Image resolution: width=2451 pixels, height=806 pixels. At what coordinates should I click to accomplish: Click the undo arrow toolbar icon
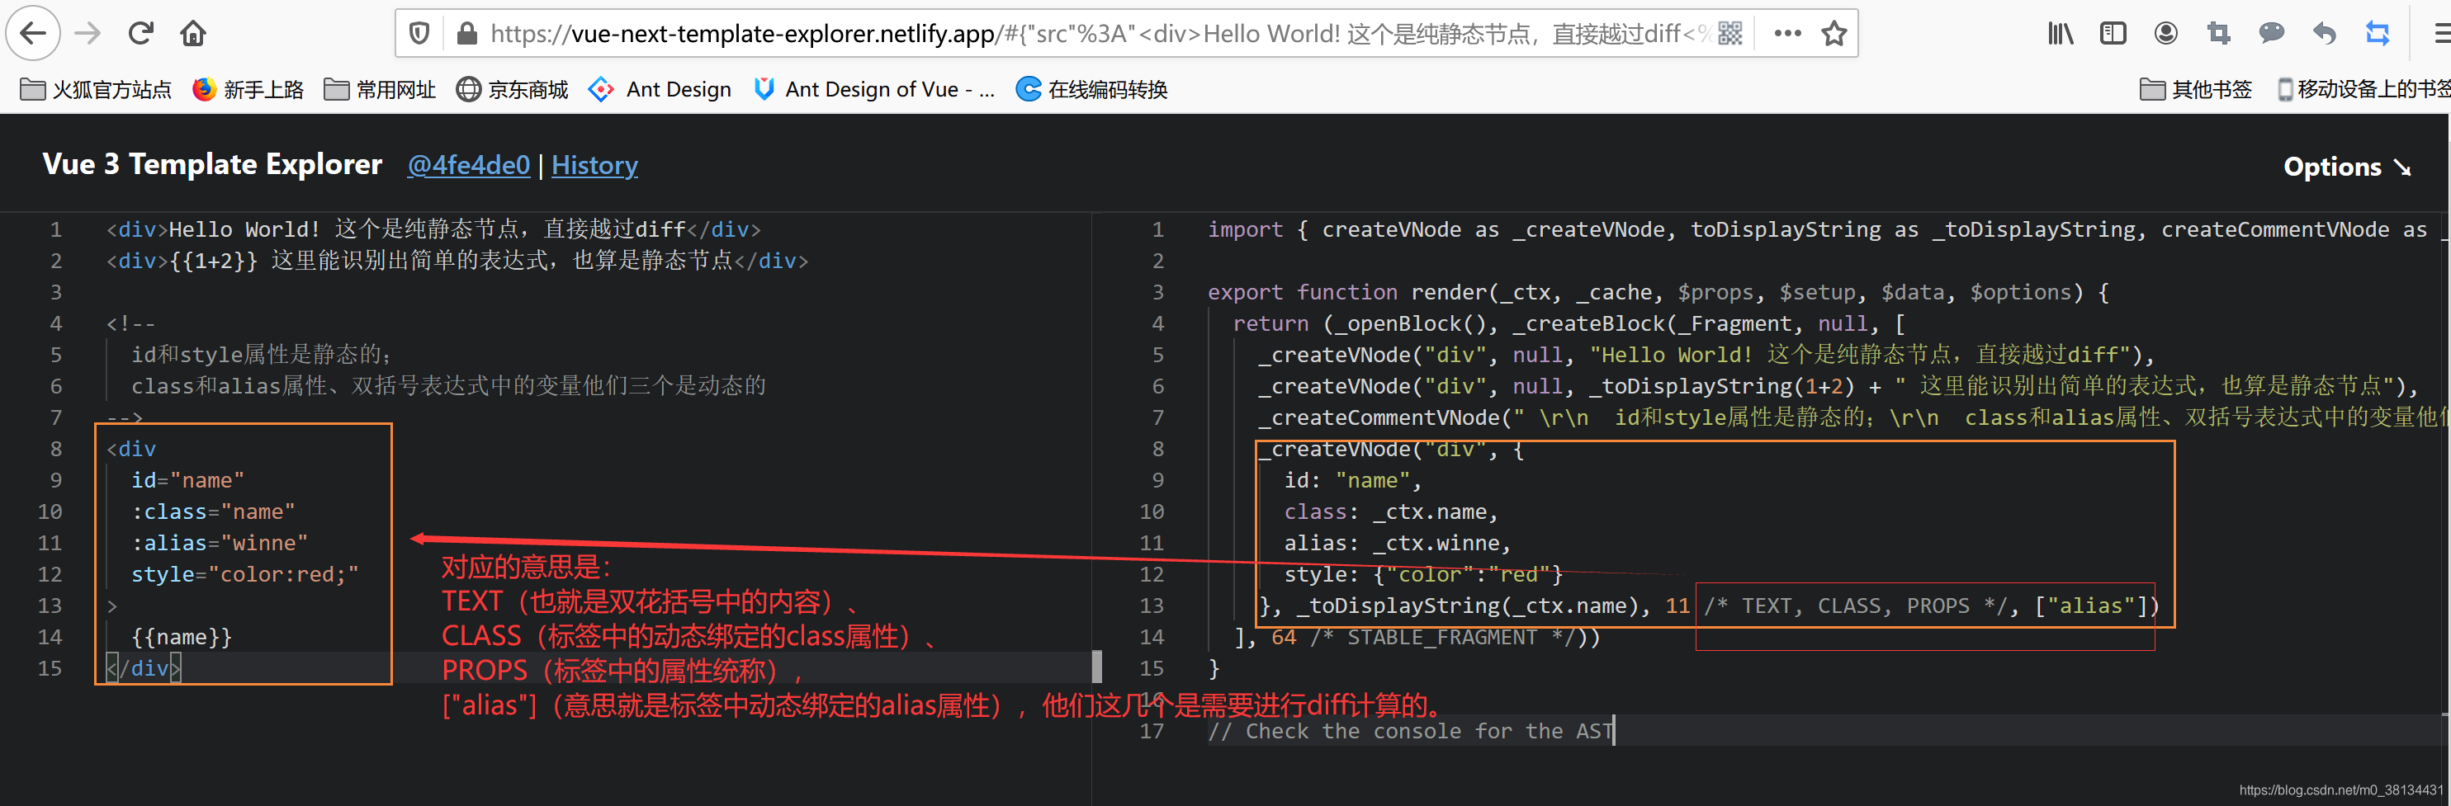2325,34
